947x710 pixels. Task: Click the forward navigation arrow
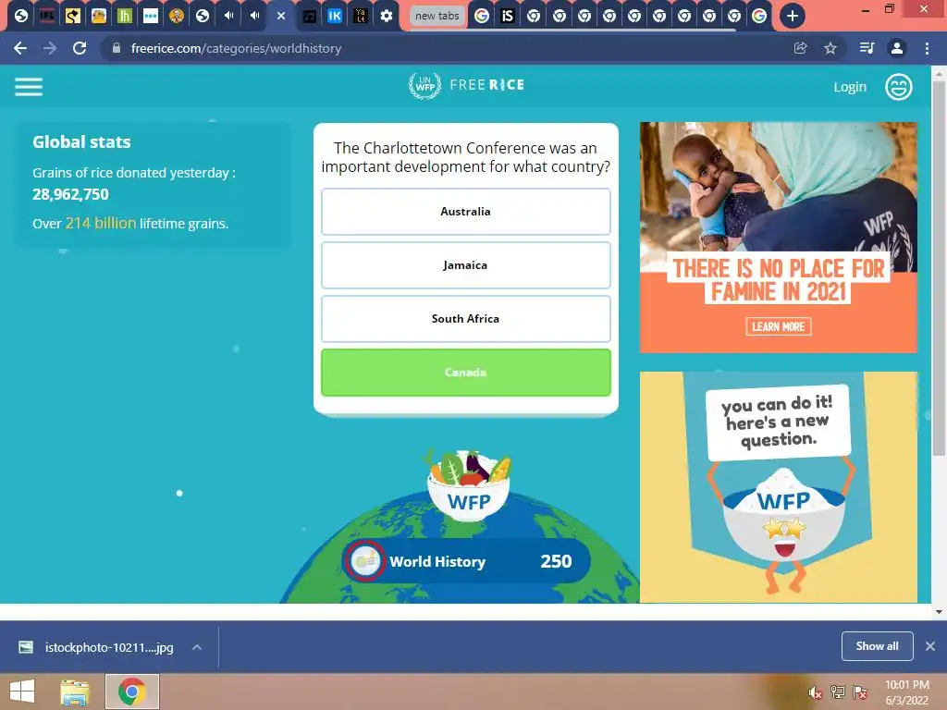click(50, 48)
